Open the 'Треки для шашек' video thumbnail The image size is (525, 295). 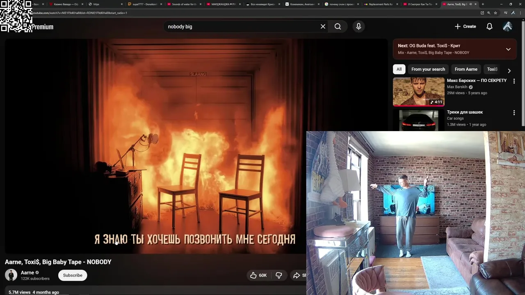point(418,120)
